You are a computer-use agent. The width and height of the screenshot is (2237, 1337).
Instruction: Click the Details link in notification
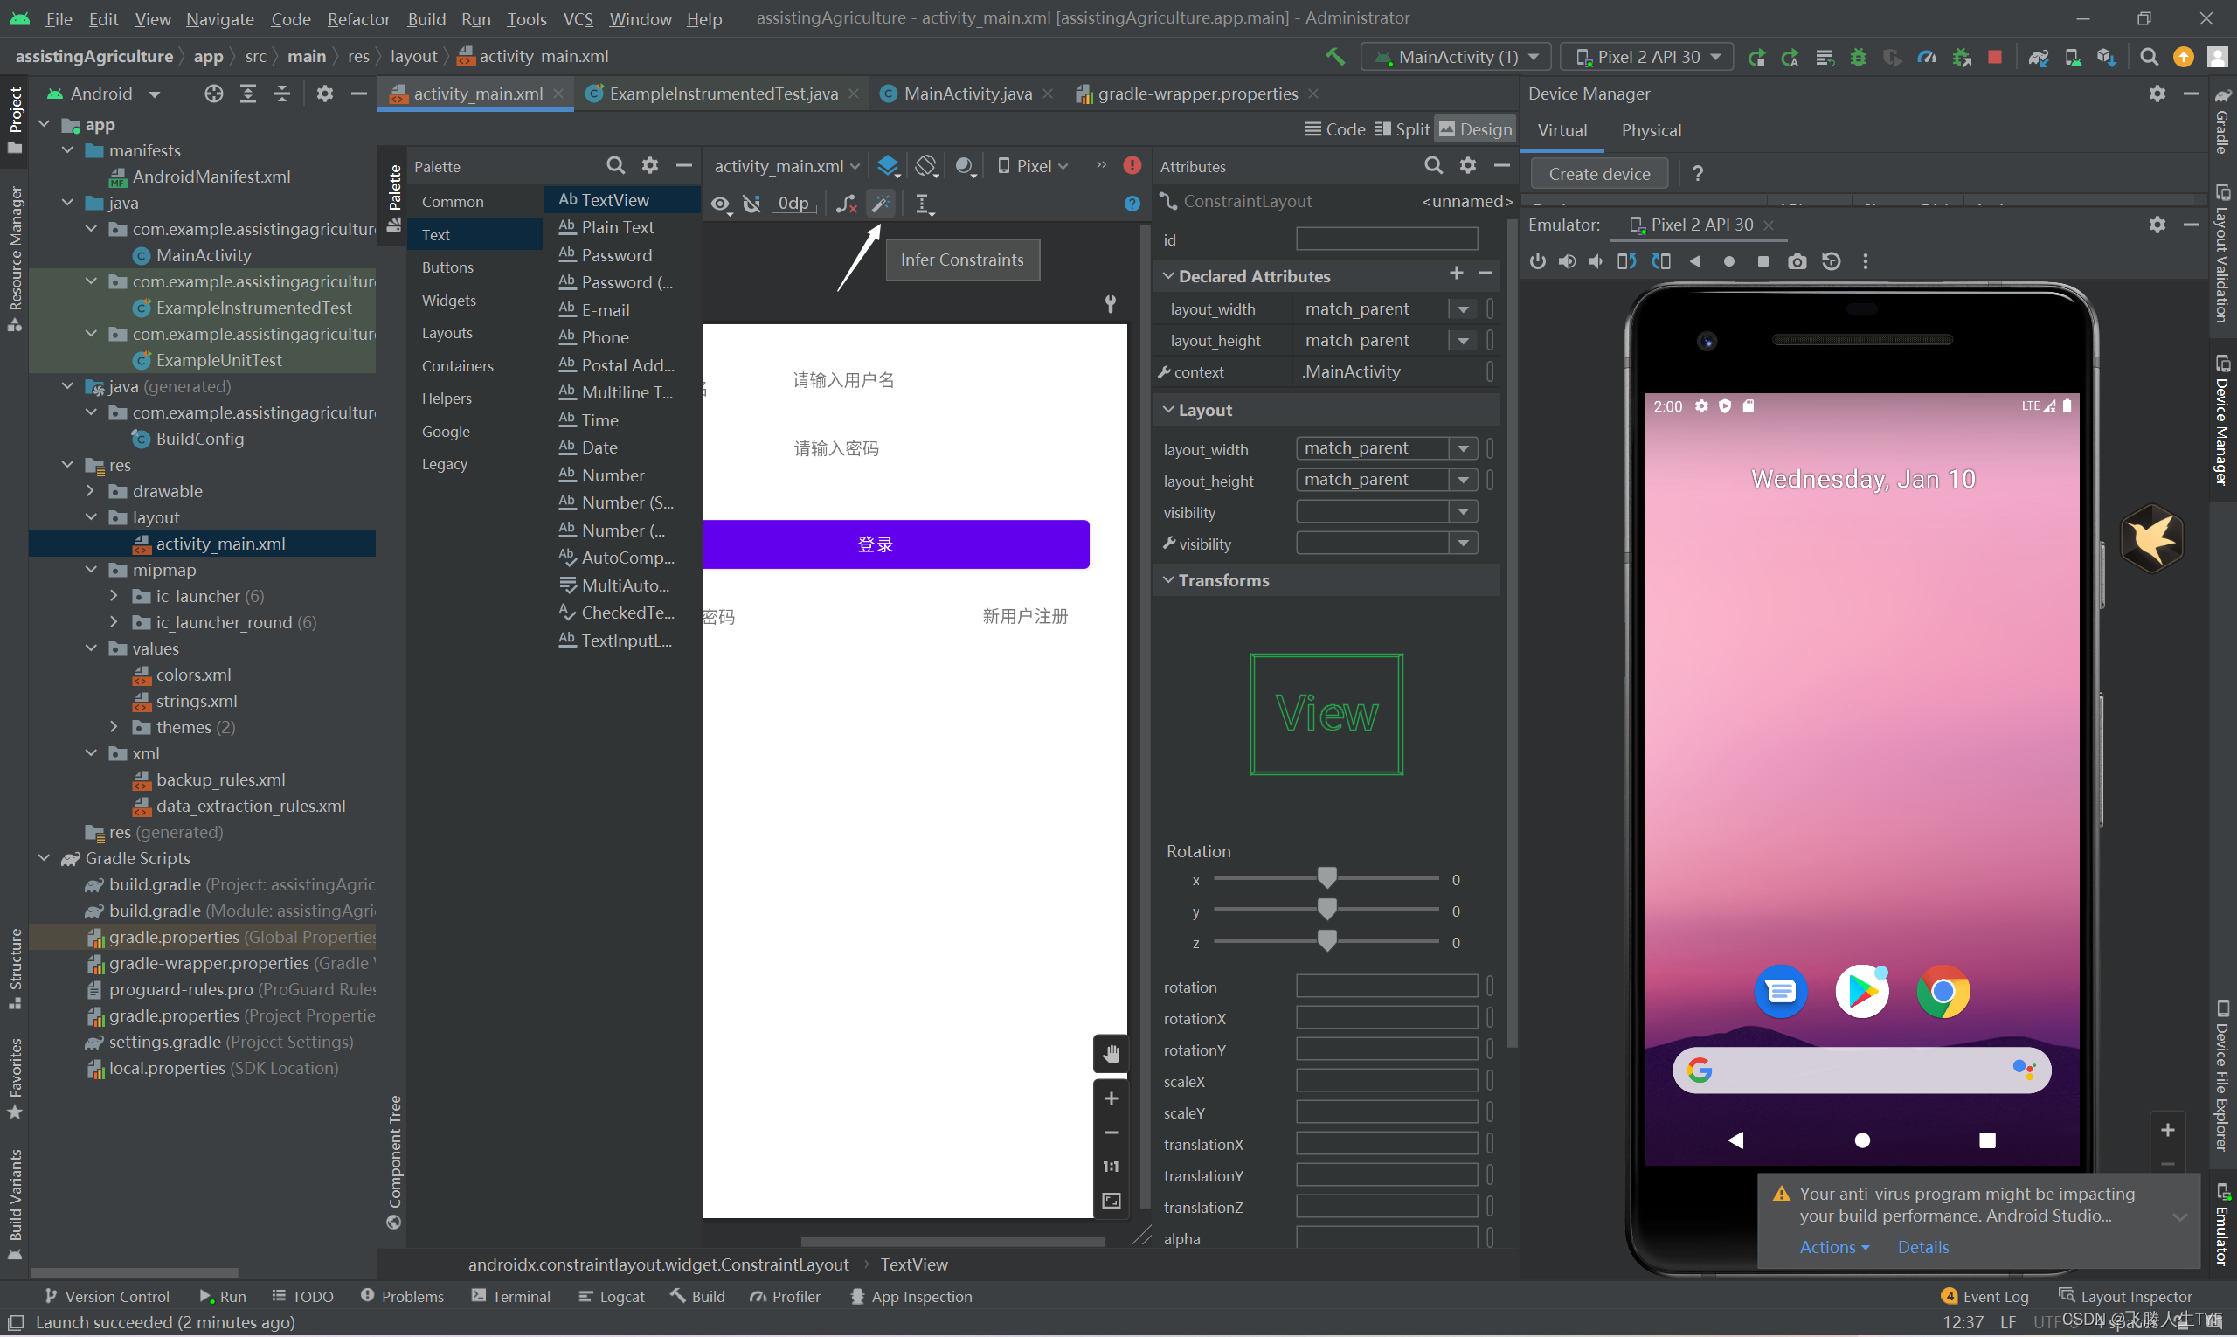coord(1922,1247)
